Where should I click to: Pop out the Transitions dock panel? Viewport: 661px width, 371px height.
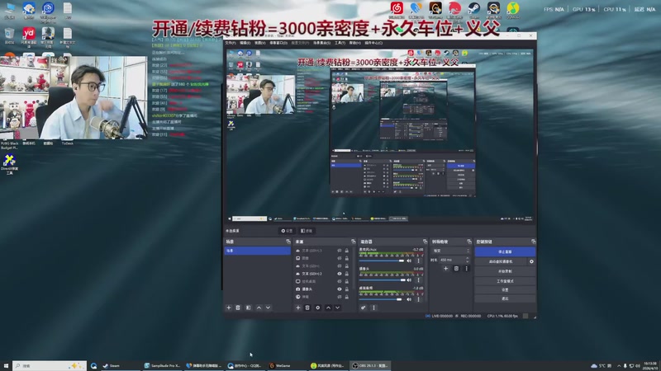click(x=469, y=242)
